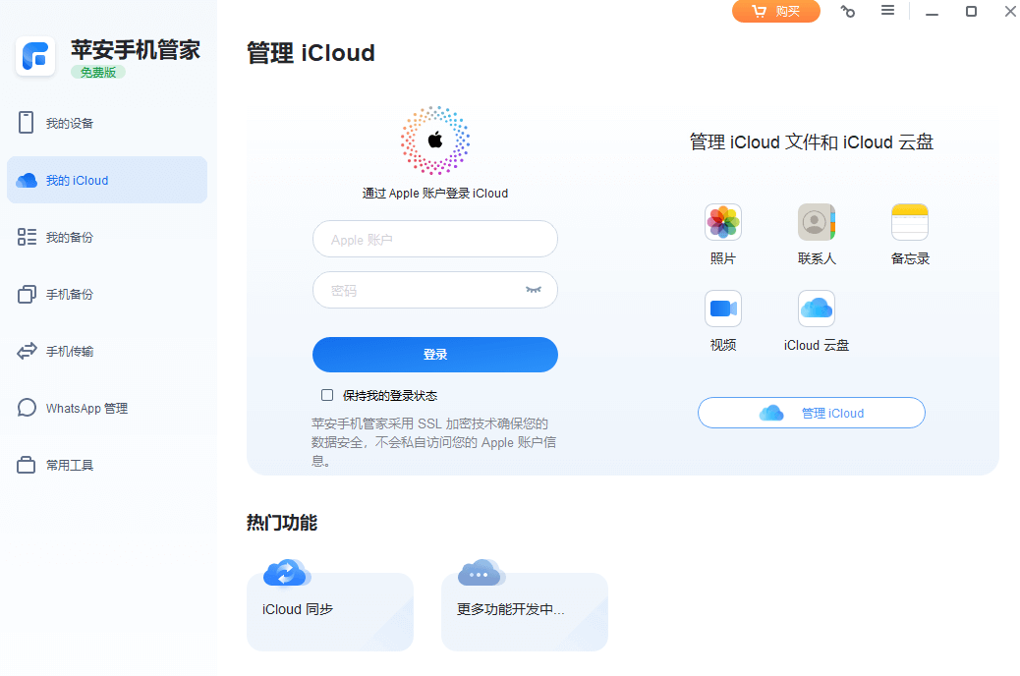1020x676 pixels.
Task: Open the iCloud 云盘 drive icon
Action: click(x=816, y=308)
